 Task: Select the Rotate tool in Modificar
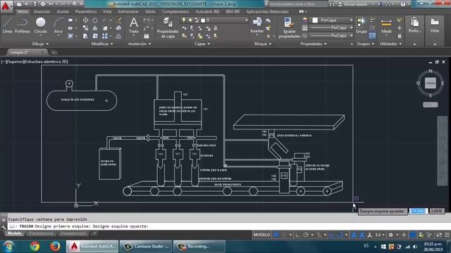(95, 20)
